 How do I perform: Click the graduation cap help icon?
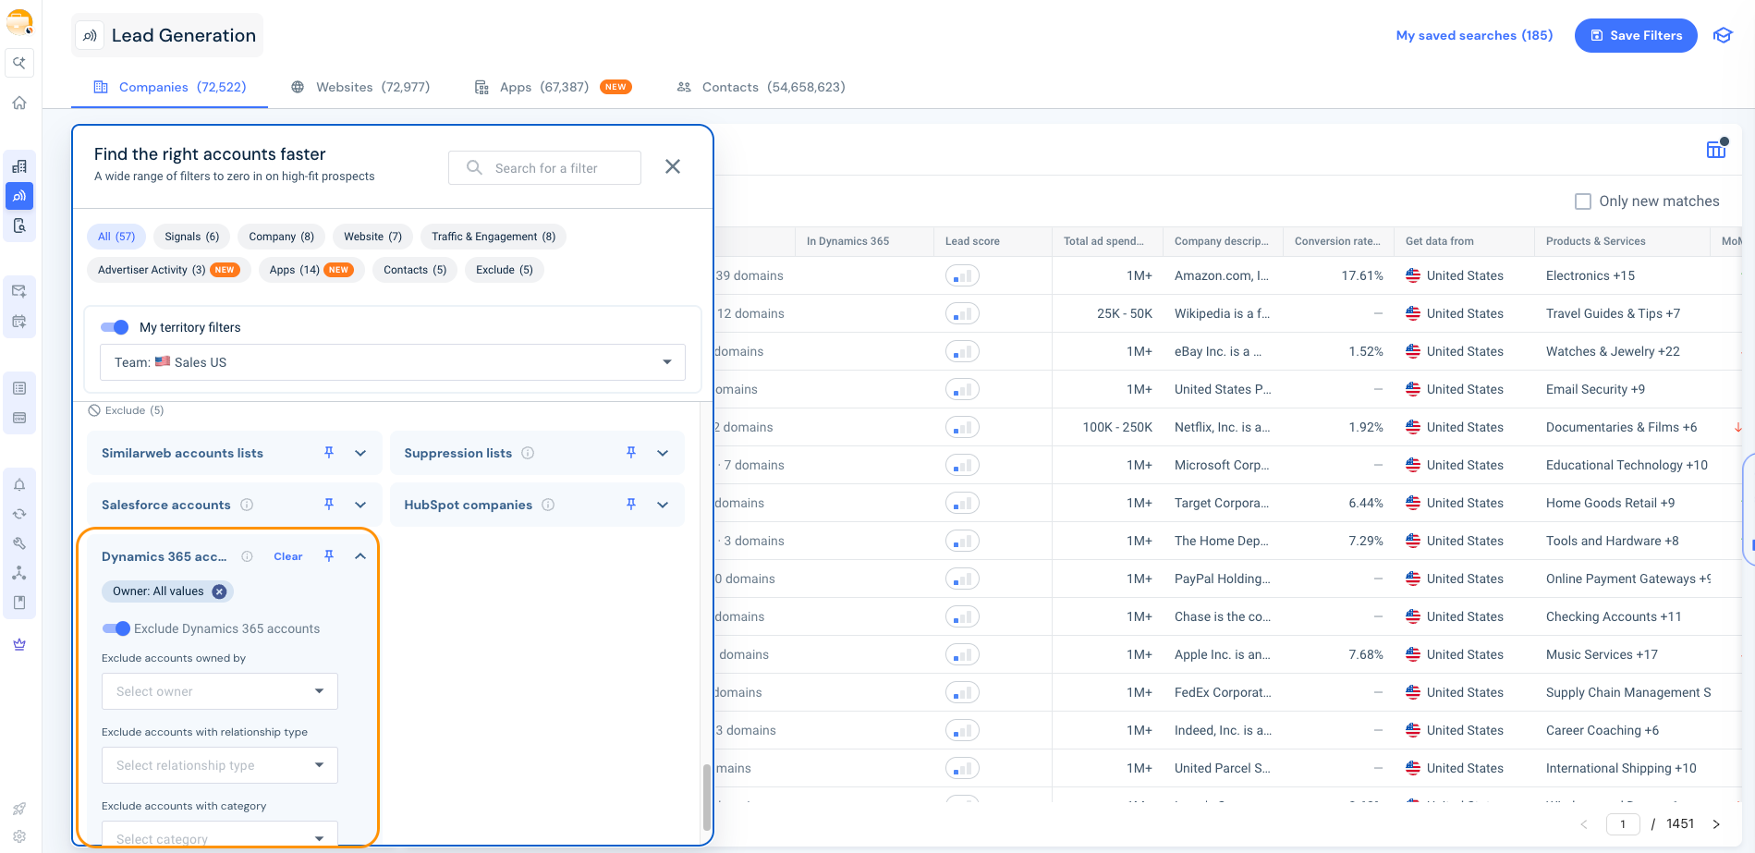[1723, 35]
